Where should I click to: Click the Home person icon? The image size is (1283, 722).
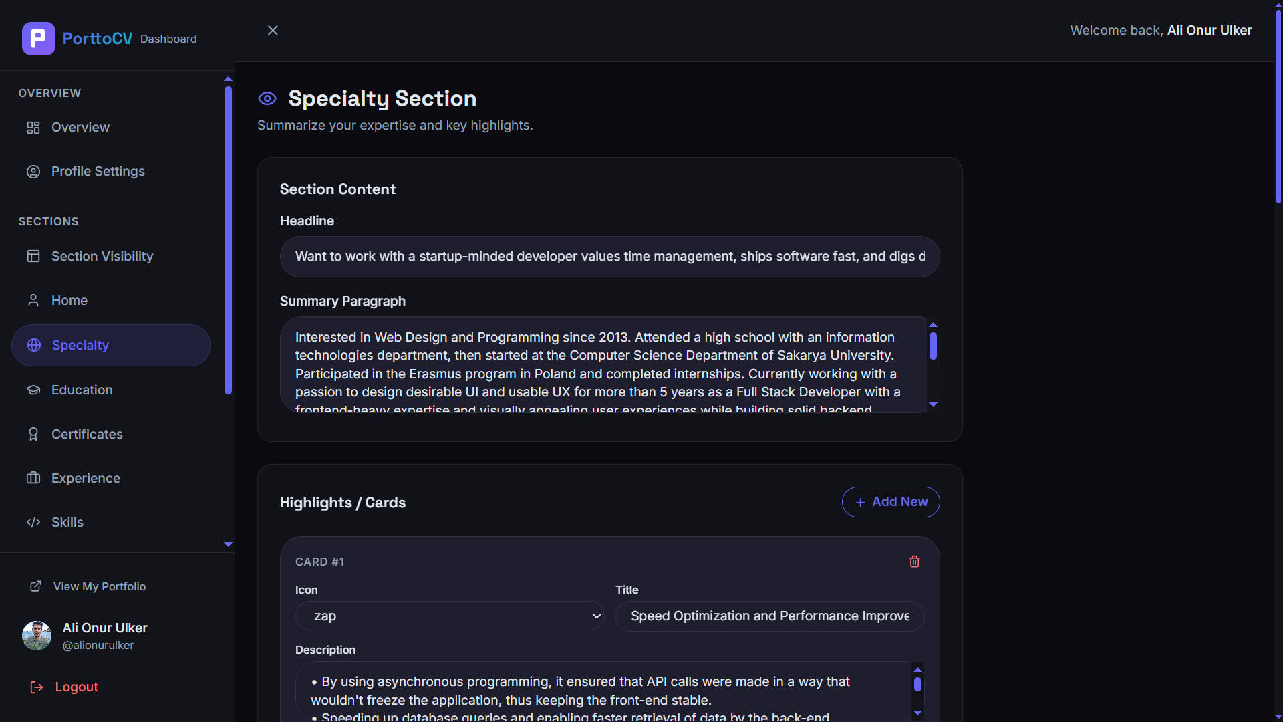[x=33, y=300]
